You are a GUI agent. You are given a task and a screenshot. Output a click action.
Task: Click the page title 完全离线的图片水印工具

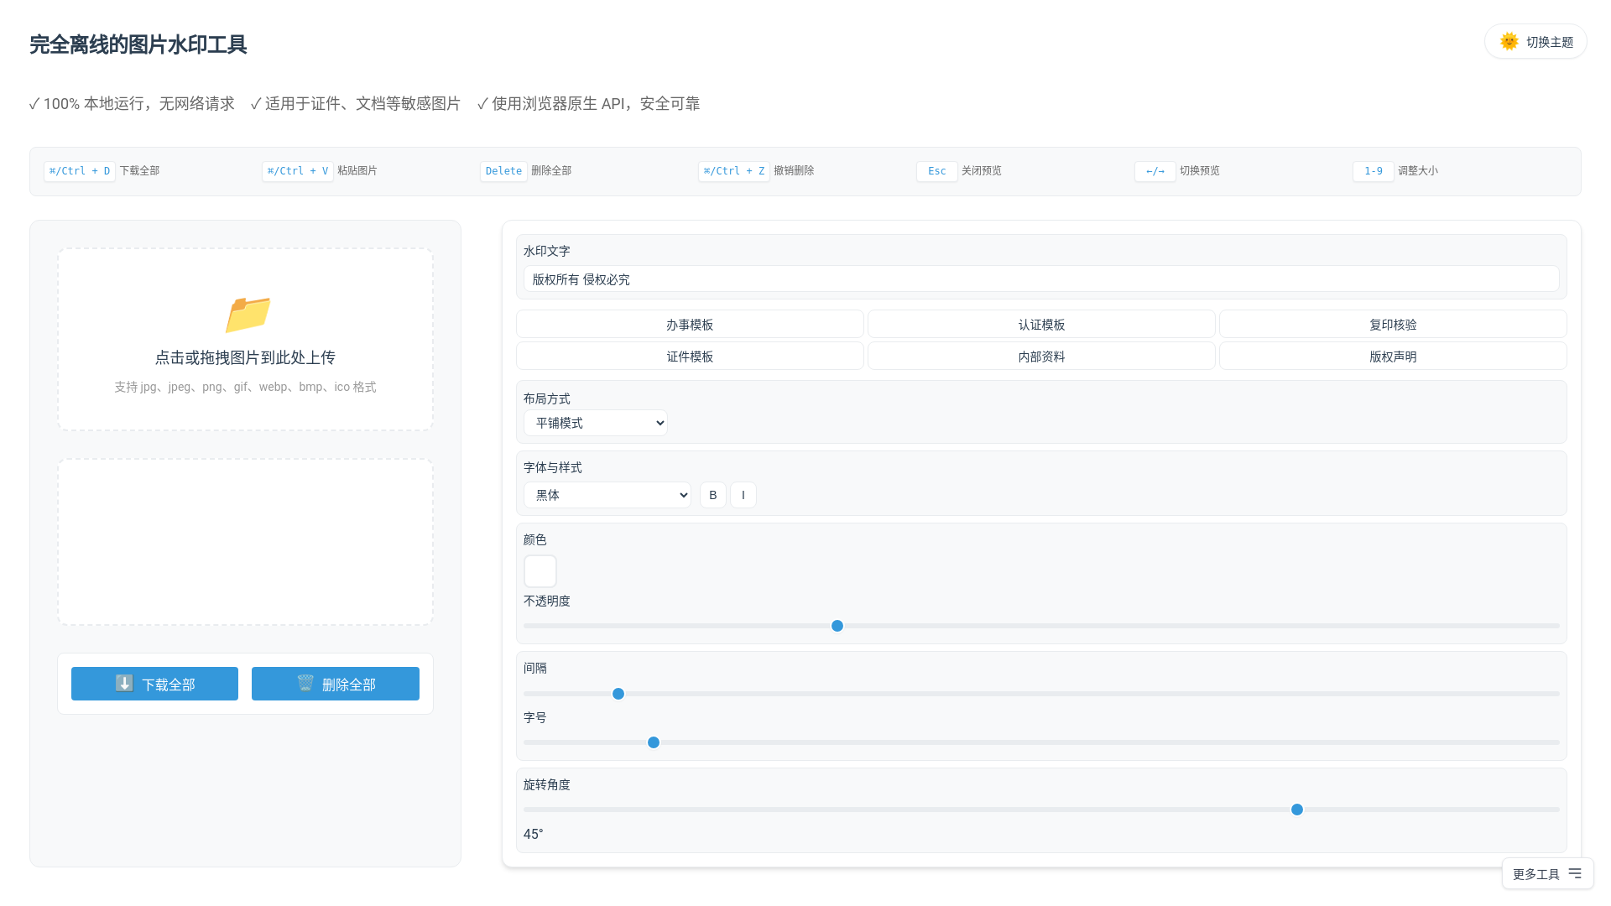coord(138,44)
